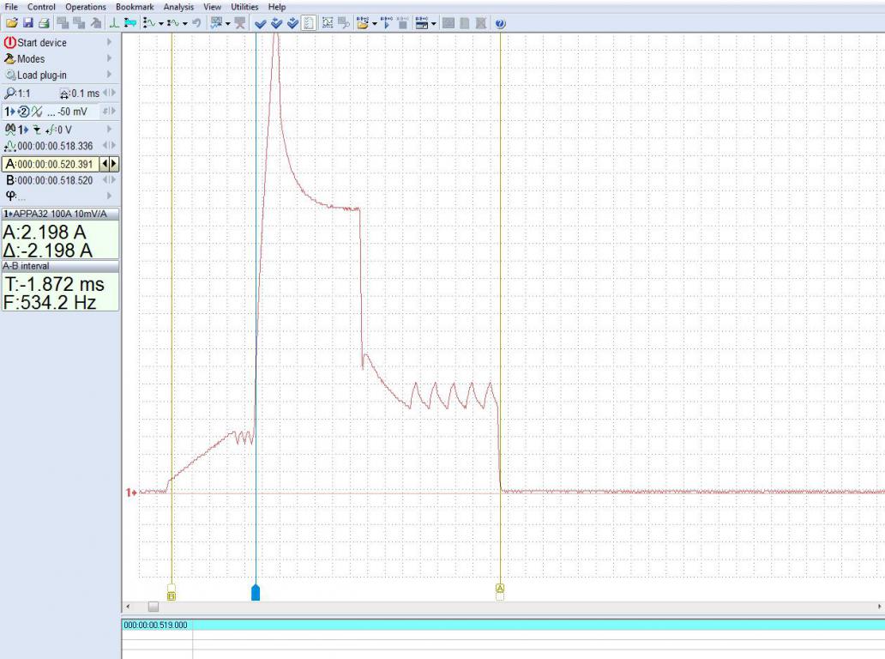Viewport: 885px width, 659px height.
Task: Toggle channel 1 marker at left axis
Action: 131,493
